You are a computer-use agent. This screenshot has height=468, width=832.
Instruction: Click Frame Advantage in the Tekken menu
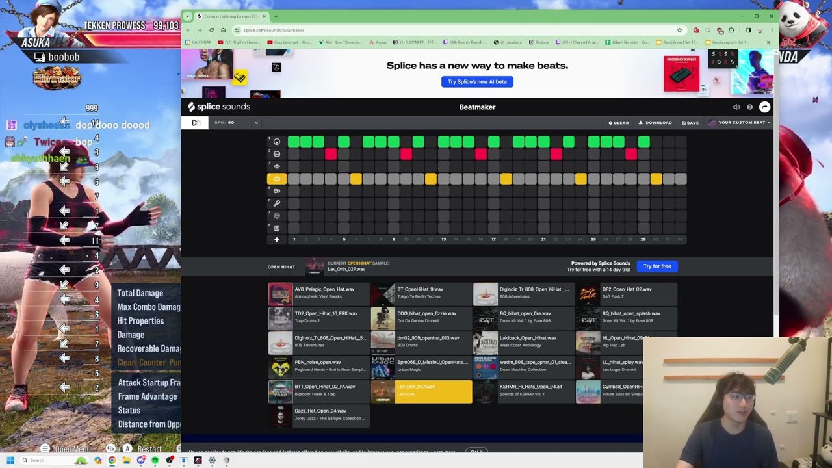tap(148, 396)
